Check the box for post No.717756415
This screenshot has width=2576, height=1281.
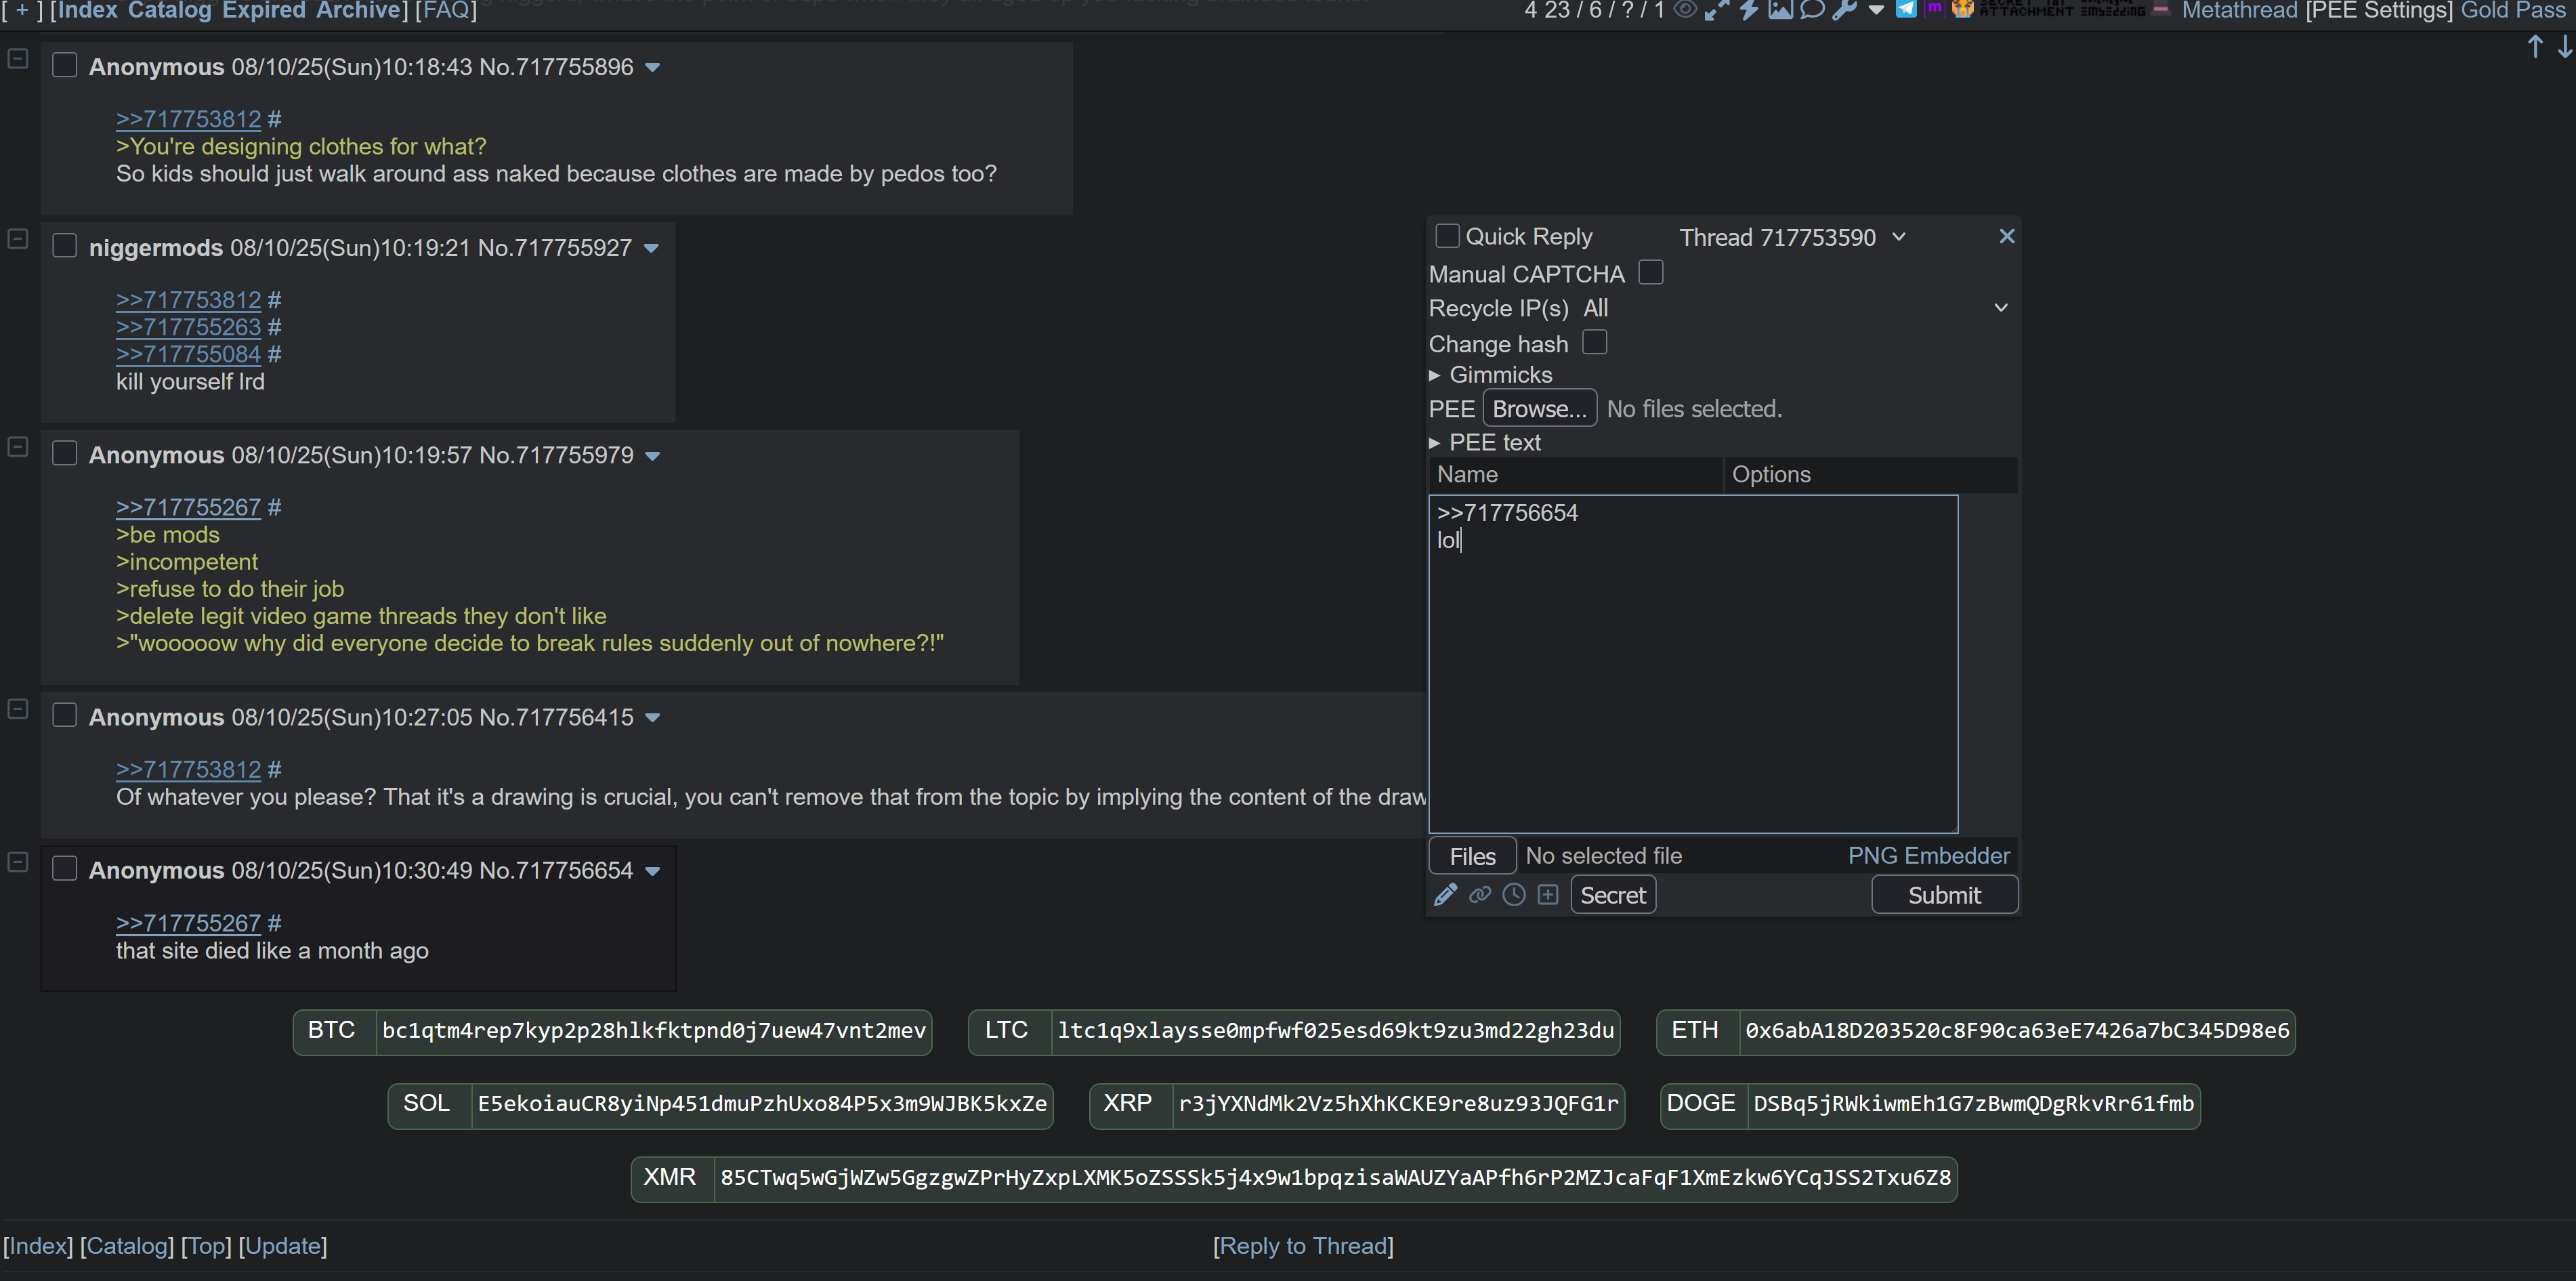pos(65,715)
